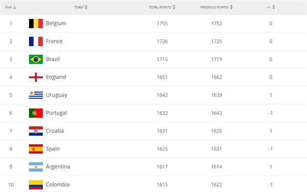Click the Colombia flag icon
307x192 pixels.
(36, 185)
